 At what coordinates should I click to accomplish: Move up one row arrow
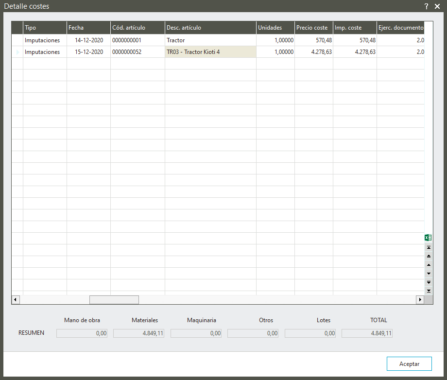point(429,265)
